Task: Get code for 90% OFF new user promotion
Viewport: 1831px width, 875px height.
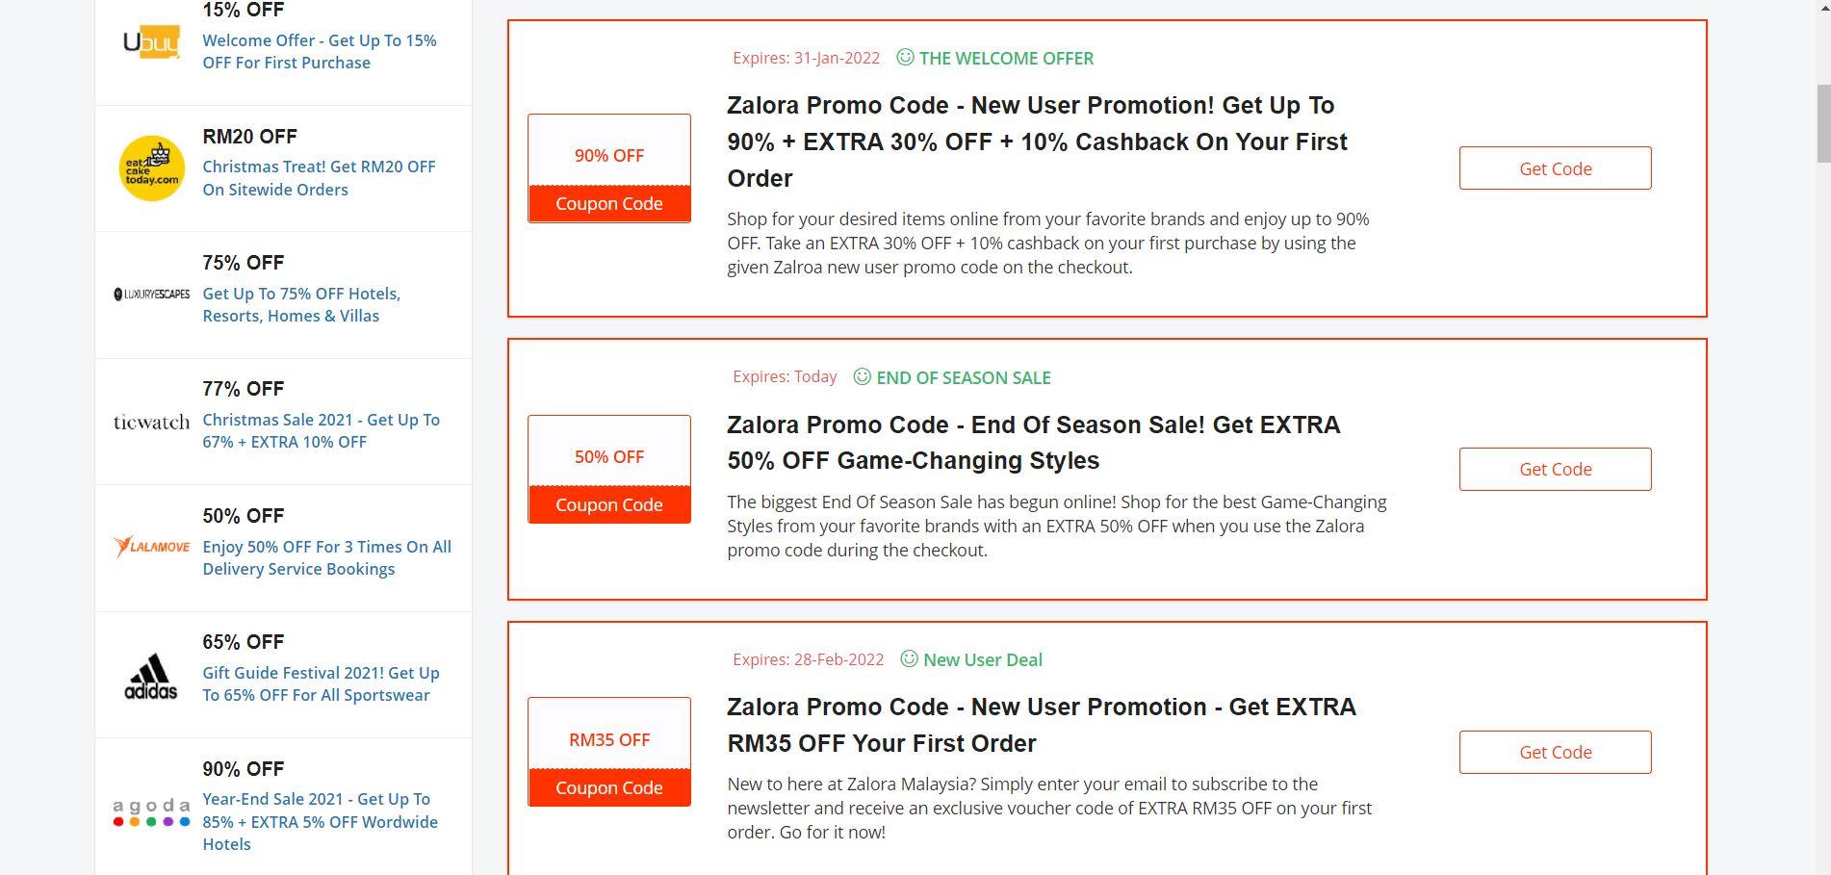Action: pyautogui.click(x=1555, y=168)
